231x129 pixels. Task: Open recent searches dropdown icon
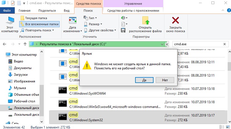click(124, 18)
